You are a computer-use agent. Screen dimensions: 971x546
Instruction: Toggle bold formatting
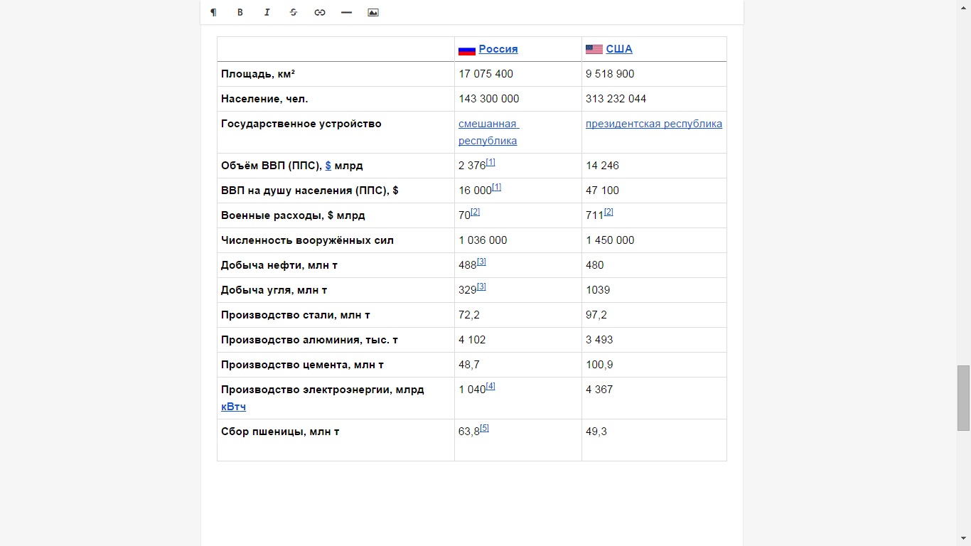240,12
